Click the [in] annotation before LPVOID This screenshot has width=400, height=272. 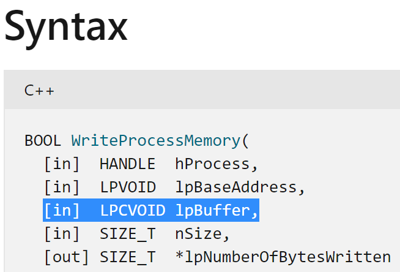click(x=62, y=187)
